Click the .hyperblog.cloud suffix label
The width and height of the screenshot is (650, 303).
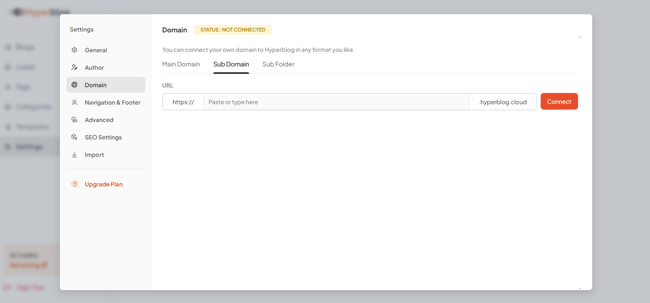(x=503, y=102)
